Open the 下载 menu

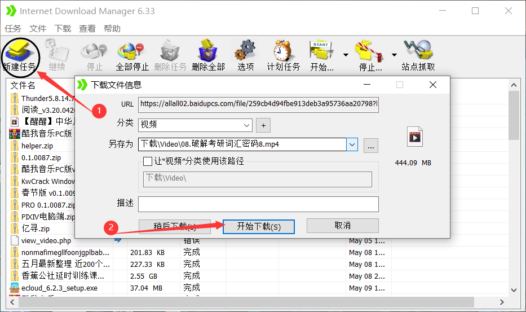[x=63, y=29]
